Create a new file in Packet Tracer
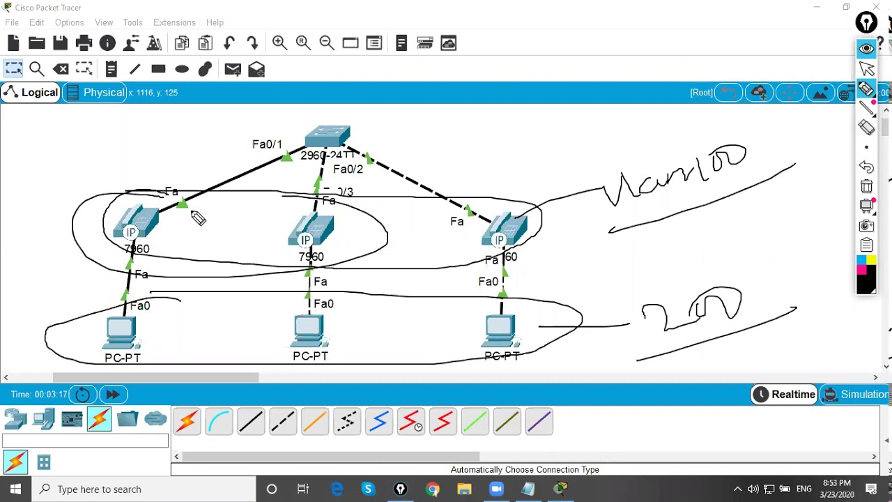Image resolution: width=892 pixels, height=502 pixels. [x=13, y=43]
